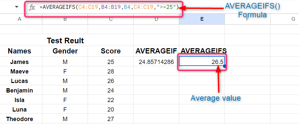The width and height of the screenshot is (299, 124).
Task: Select Isla's gender cell
Action: click(65, 100)
